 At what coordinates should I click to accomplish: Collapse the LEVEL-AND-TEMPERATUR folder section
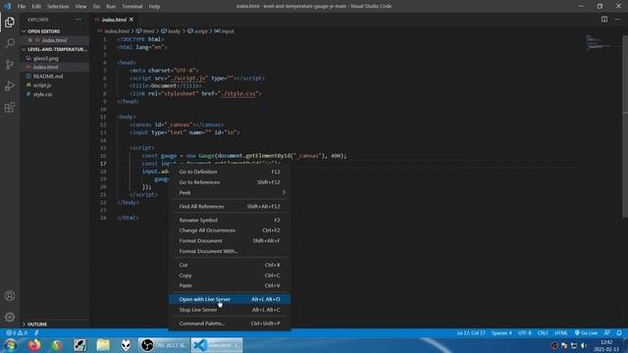click(x=55, y=49)
